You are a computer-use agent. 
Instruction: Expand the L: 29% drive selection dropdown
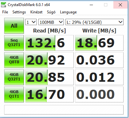click(x=95, y=22)
